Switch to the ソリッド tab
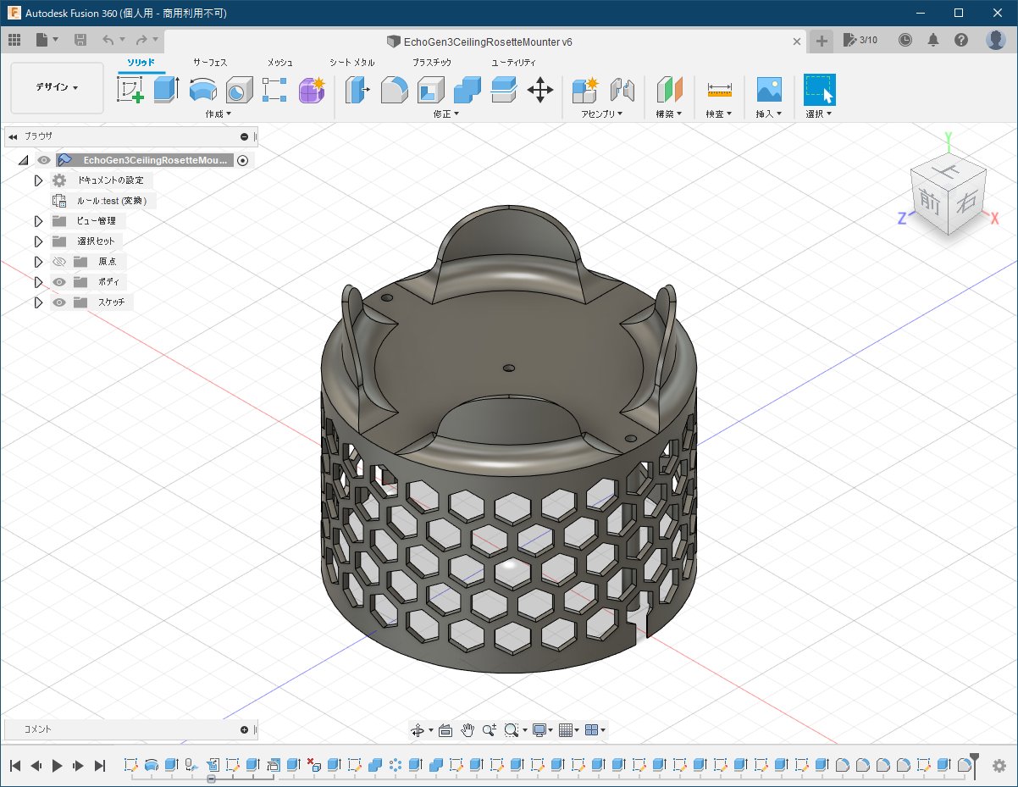Screen dimensions: 1018x787 [x=141, y=63]
